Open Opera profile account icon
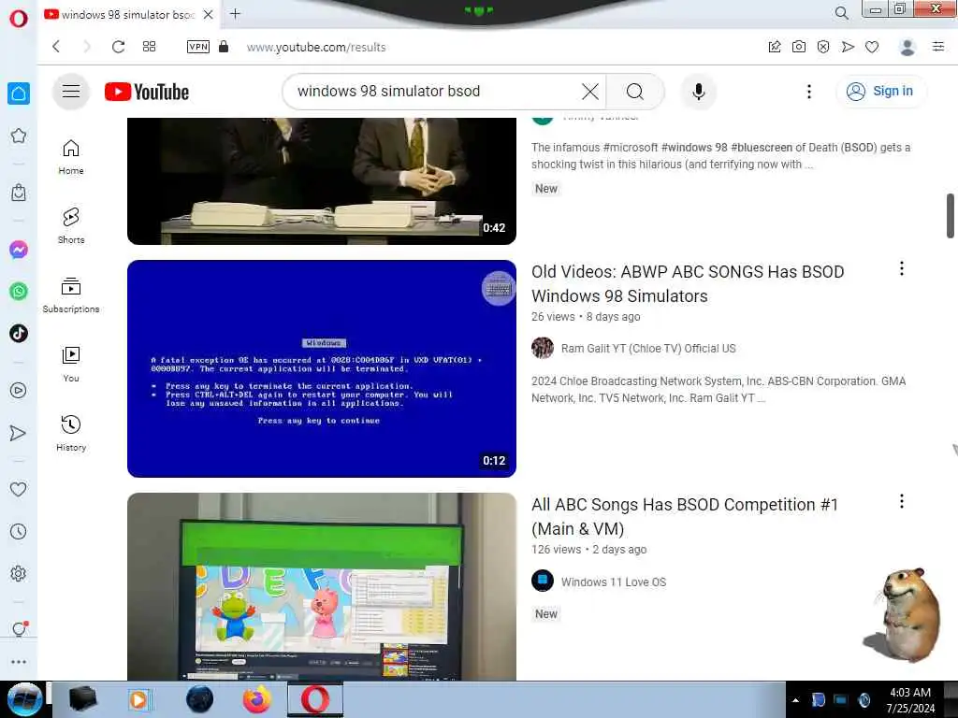The height and width of the screenshot is (718, 958). coord(907,47)
